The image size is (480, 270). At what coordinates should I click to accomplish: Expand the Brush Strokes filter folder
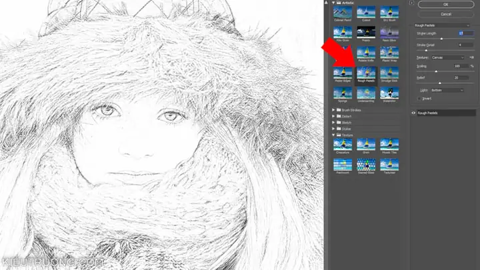(x=333, y=110)
